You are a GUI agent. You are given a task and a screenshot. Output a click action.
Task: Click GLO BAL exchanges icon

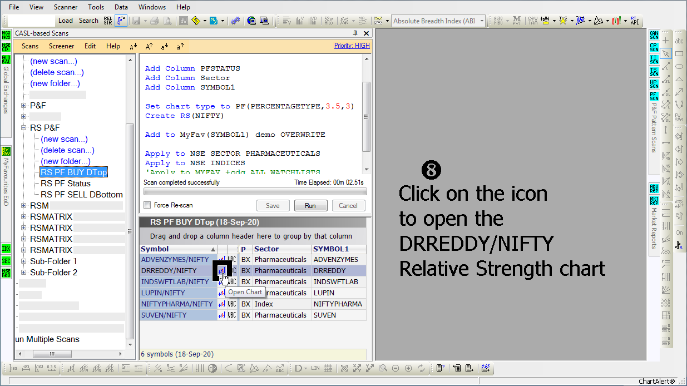pos(6,60)
